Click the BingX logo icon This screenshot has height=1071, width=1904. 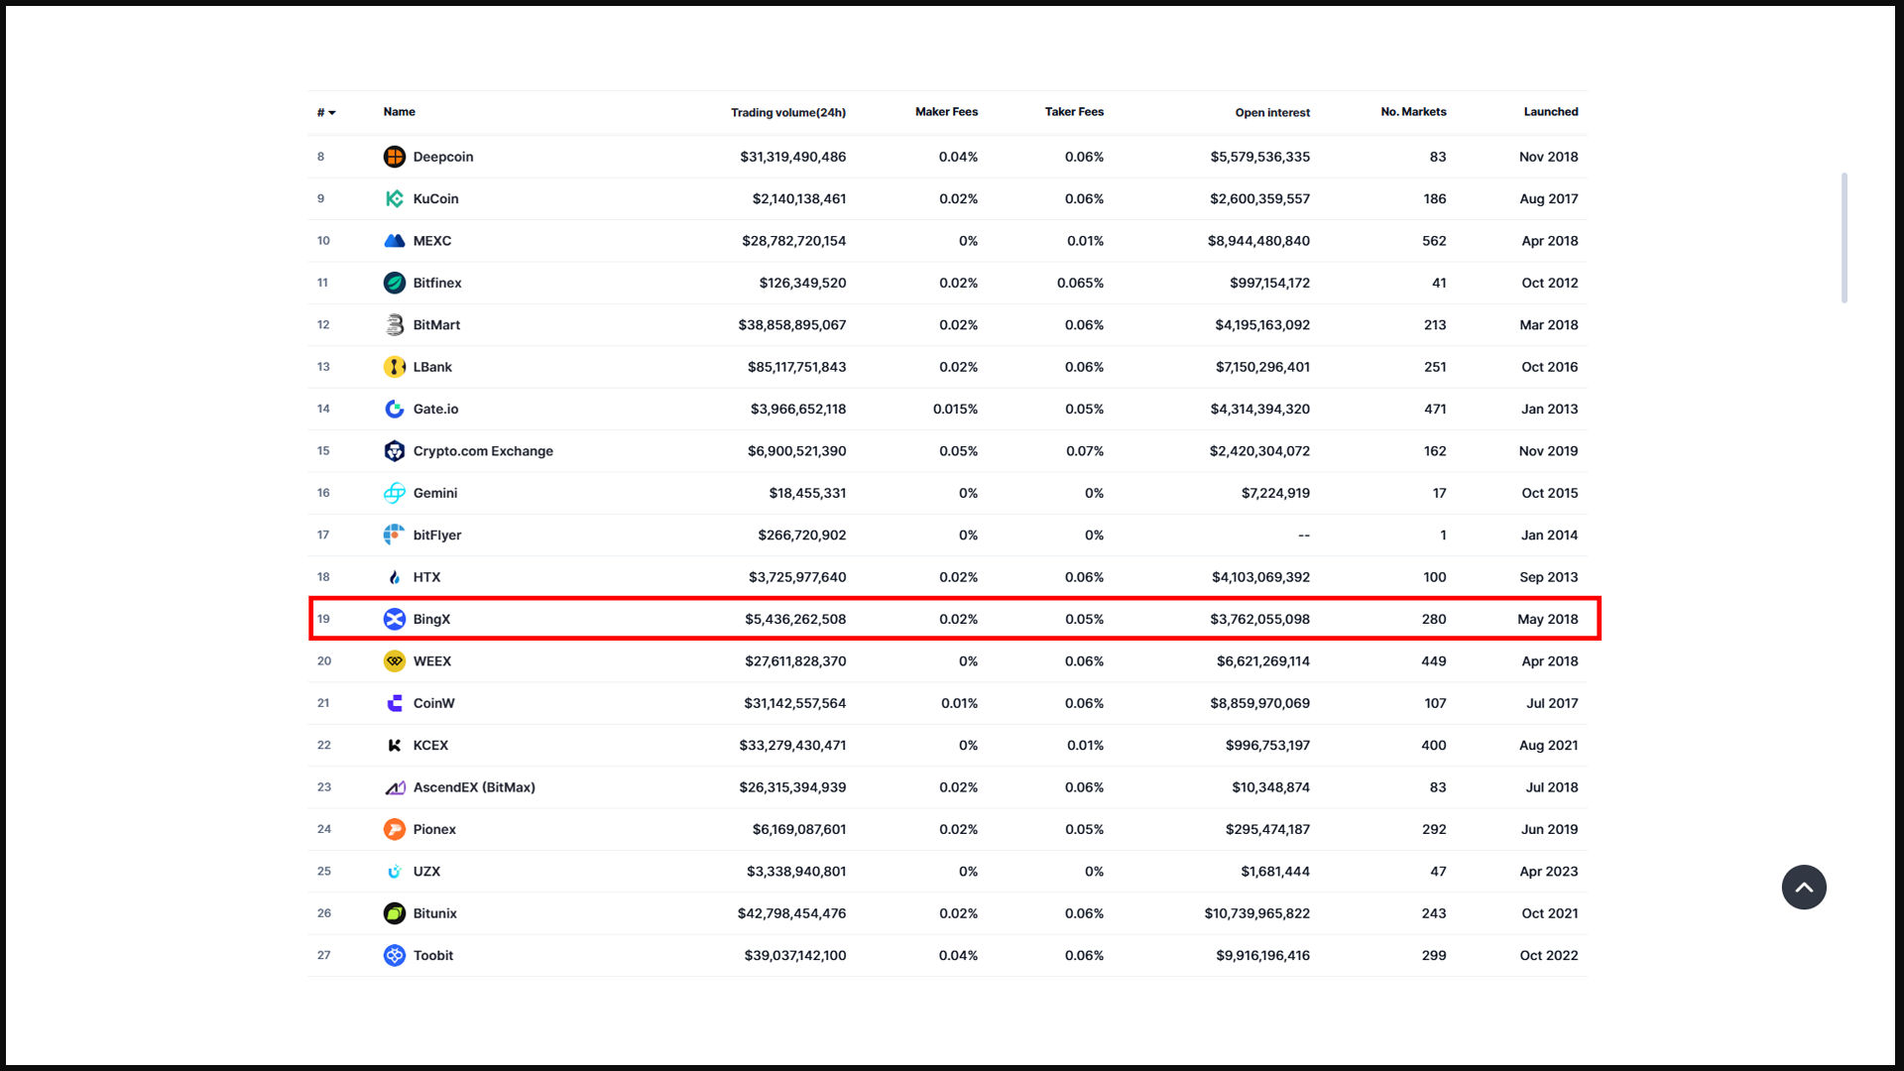pyautogui.click(x=394, y=619)
